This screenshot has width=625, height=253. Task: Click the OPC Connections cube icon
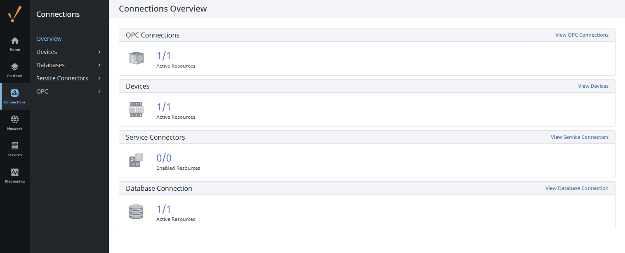[x=136, y=59]
